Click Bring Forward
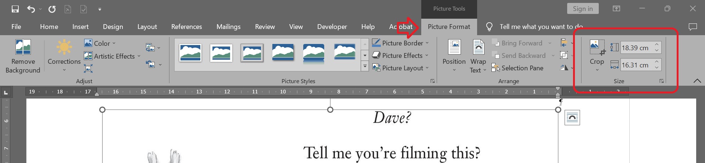 coord(518,43)
